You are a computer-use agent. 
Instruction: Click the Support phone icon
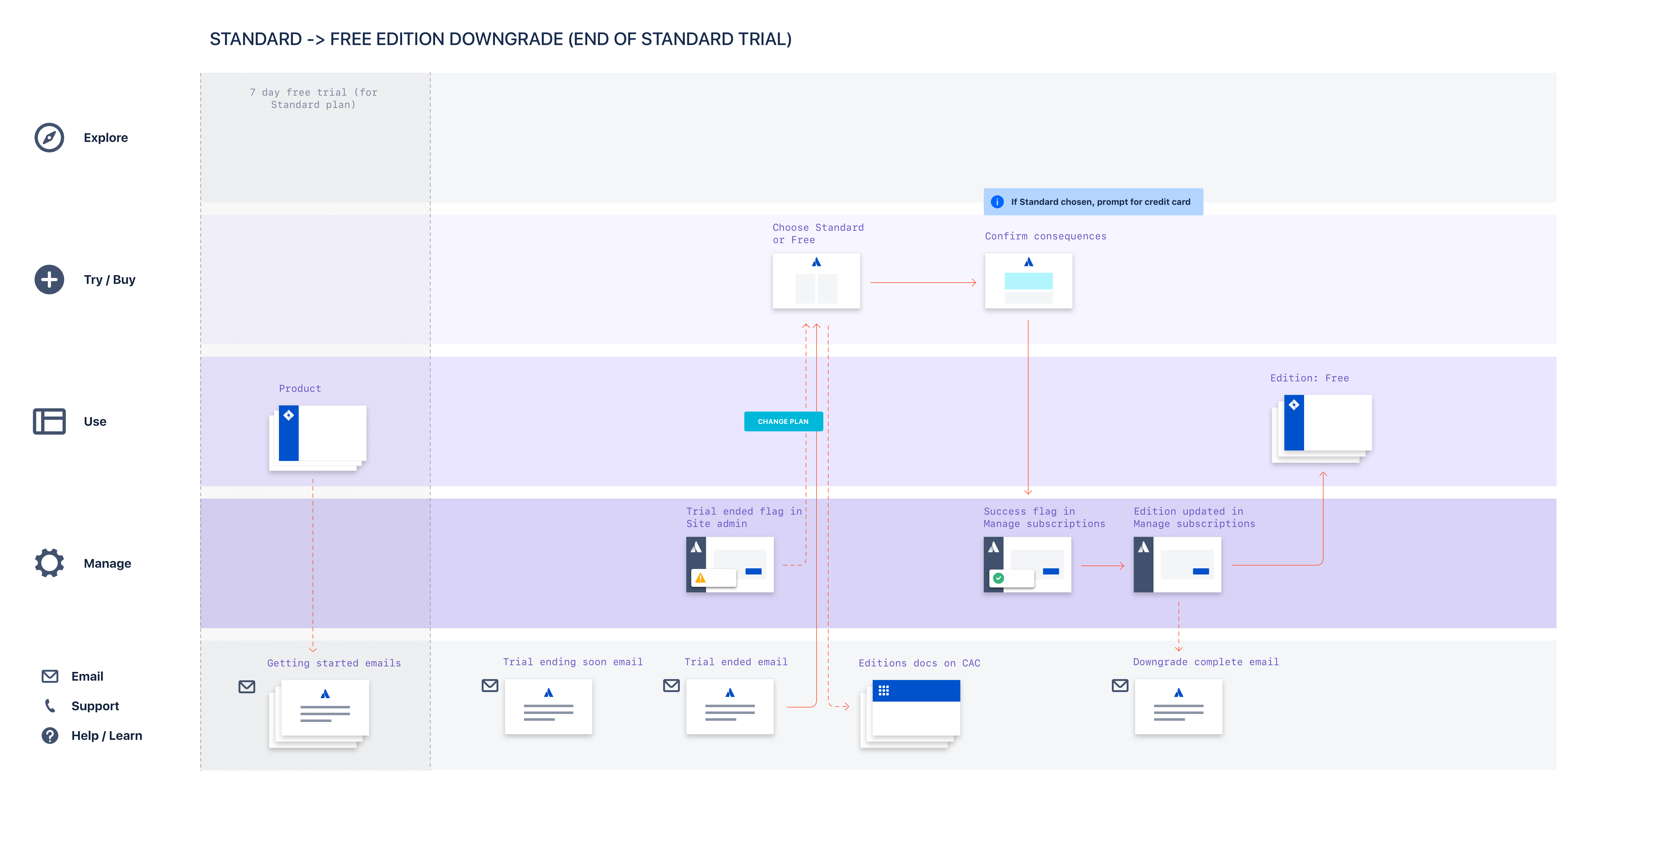coord(50,706)
